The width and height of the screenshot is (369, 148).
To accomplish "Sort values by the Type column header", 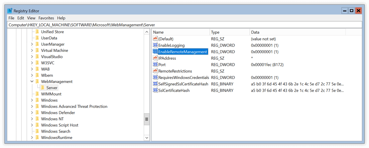I will point(230,32).
